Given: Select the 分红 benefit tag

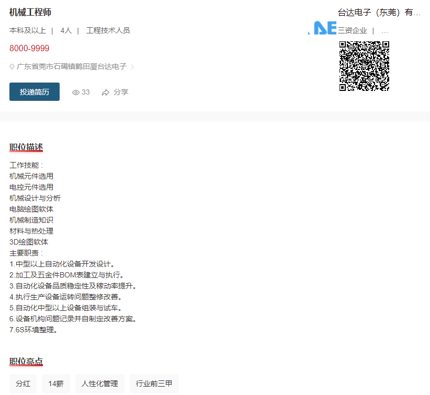Looking at the screenshot, I should 23,384.
